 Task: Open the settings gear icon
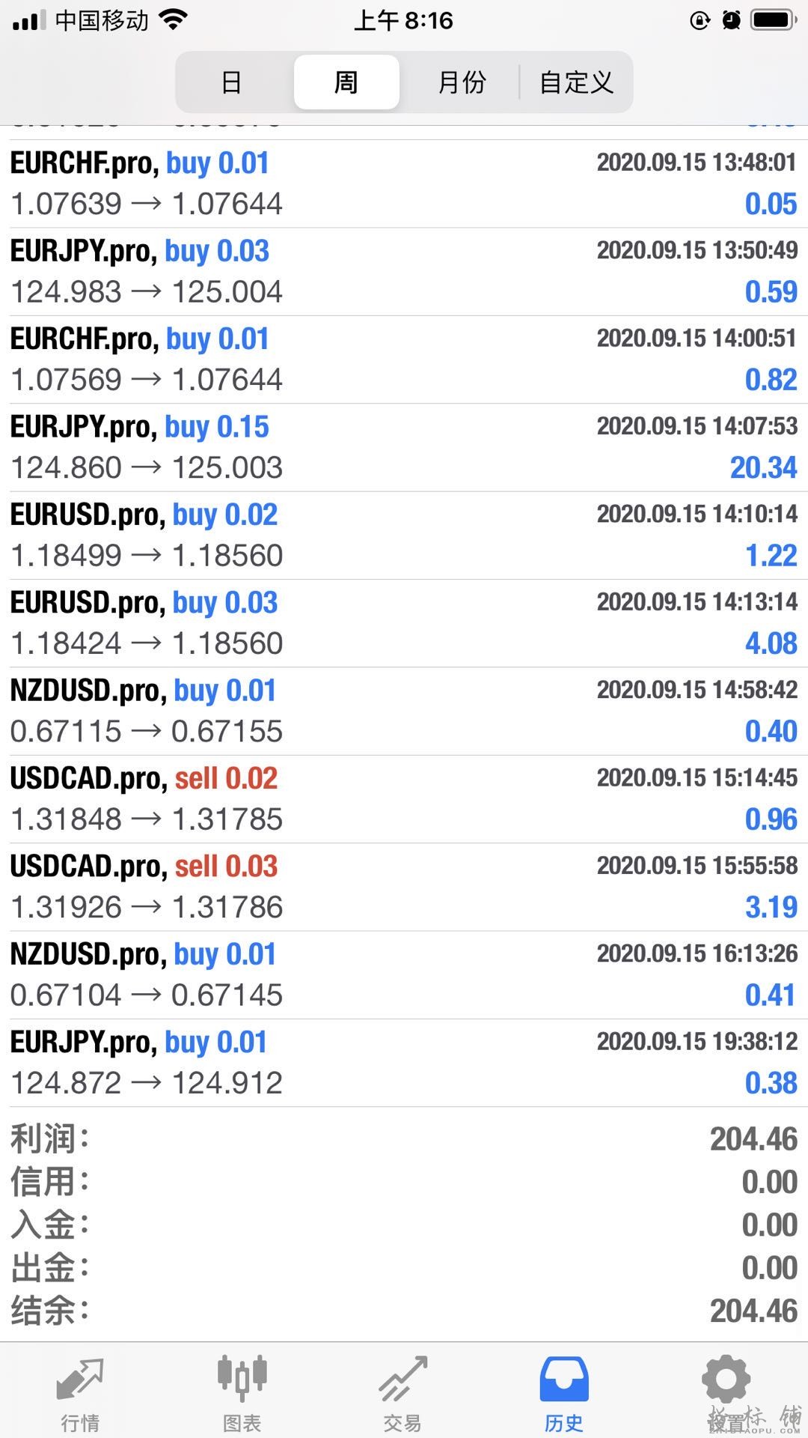point(726,1380)
